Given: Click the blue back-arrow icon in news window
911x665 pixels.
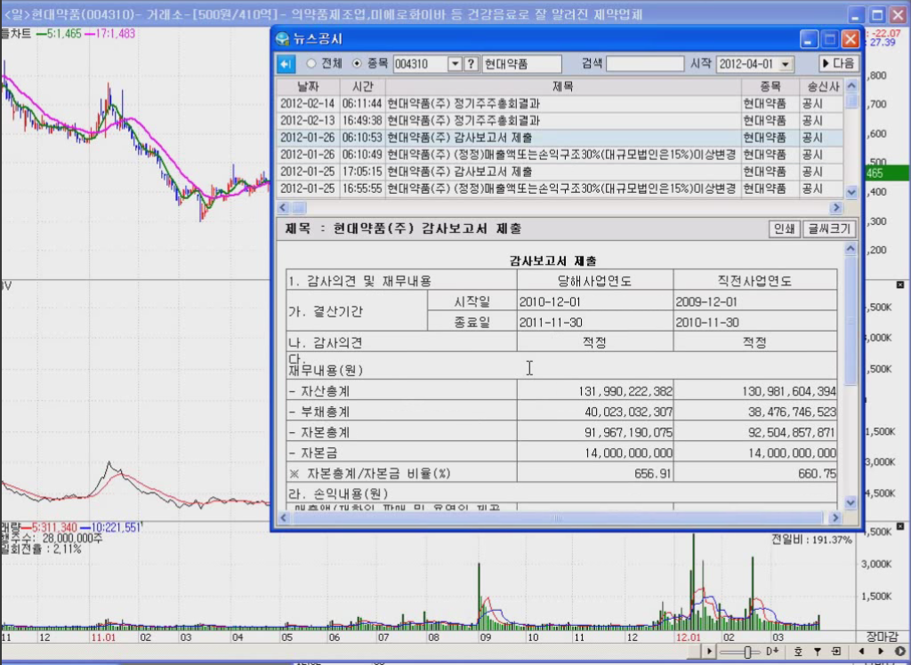Looking at the screenshot, I should coord(286,64).
